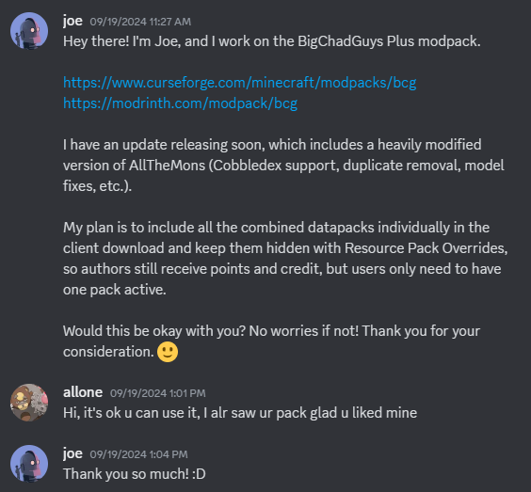Click the 09/19/2024 1:01 PM timestamp

point(158,393)
